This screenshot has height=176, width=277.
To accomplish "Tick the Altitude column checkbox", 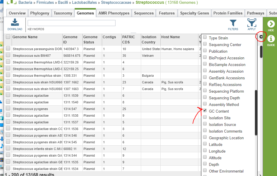I will pos(205,157).
